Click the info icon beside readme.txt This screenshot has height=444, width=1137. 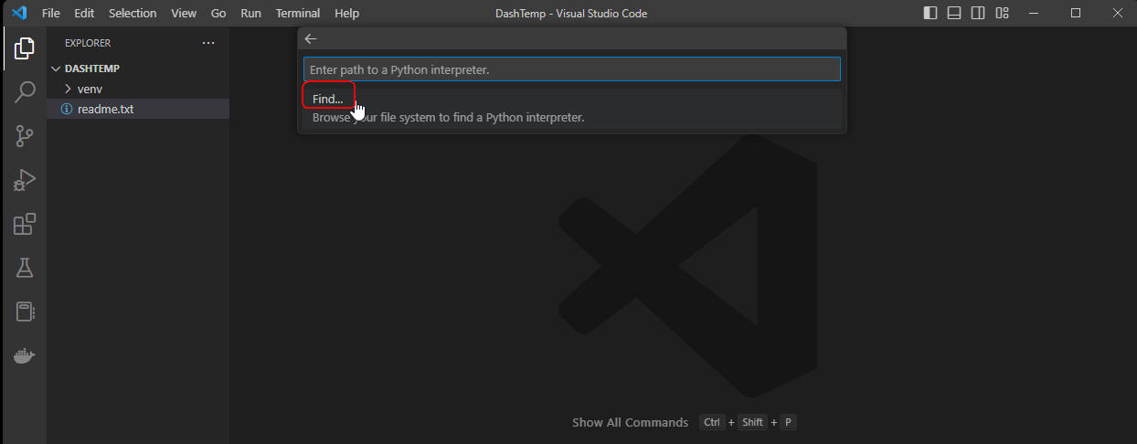(x=67, y=109)
